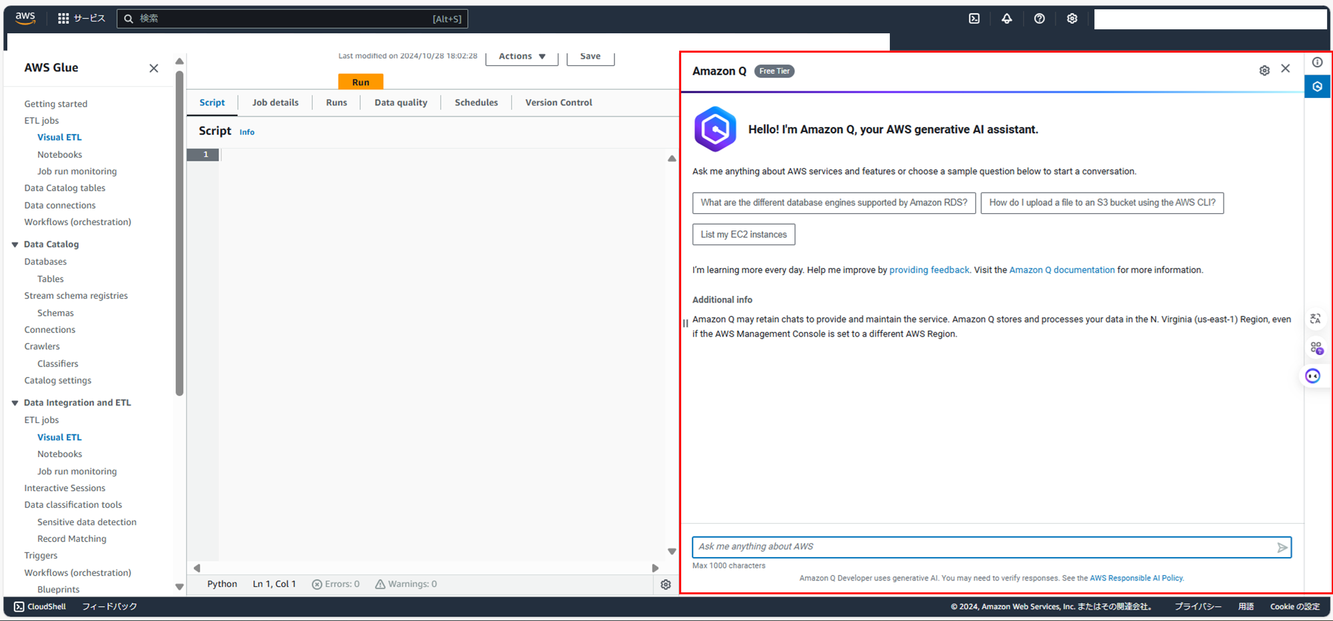Open the Actions dropdown
The image size is (1333, 621).
click(x=523, y=57)
